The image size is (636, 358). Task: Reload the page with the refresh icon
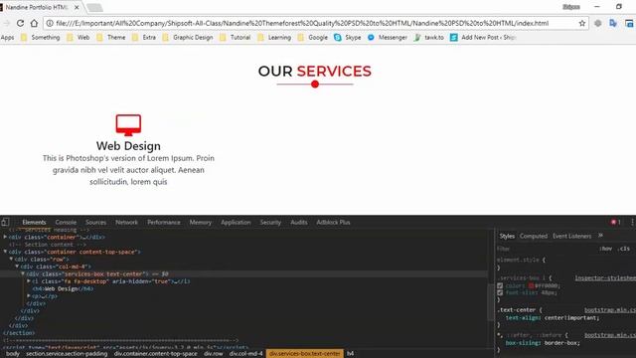click(20, 23)
